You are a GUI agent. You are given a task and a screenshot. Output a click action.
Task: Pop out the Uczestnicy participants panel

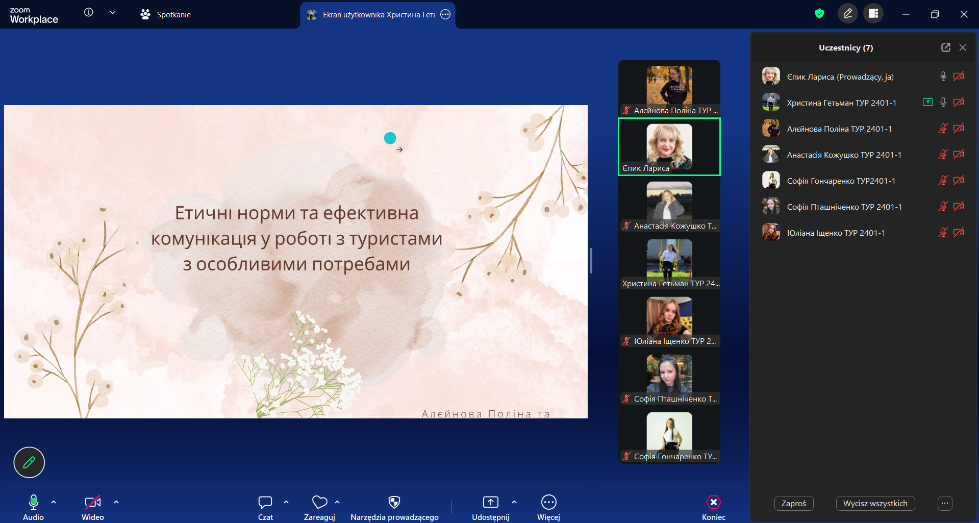point(945,47)
